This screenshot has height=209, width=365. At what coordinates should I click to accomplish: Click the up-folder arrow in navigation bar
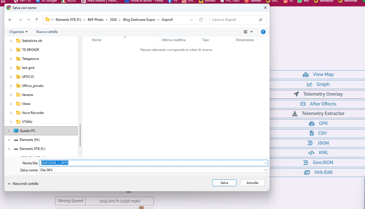pos(36,20)
